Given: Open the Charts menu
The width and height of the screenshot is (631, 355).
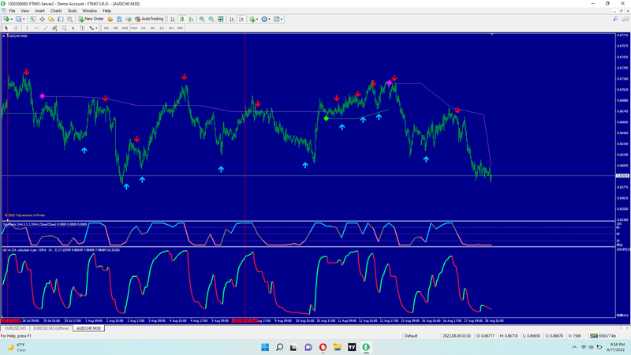Looking at the screenshot, I should coord(56,11).
